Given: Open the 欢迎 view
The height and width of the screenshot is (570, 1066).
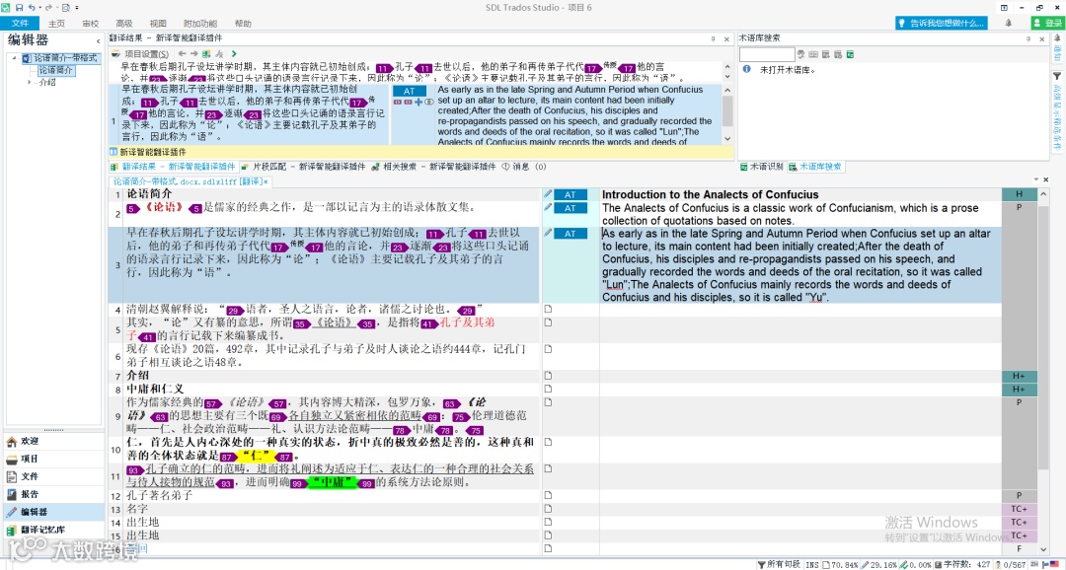Looking at the screenshot, I should tap(53, 441).
